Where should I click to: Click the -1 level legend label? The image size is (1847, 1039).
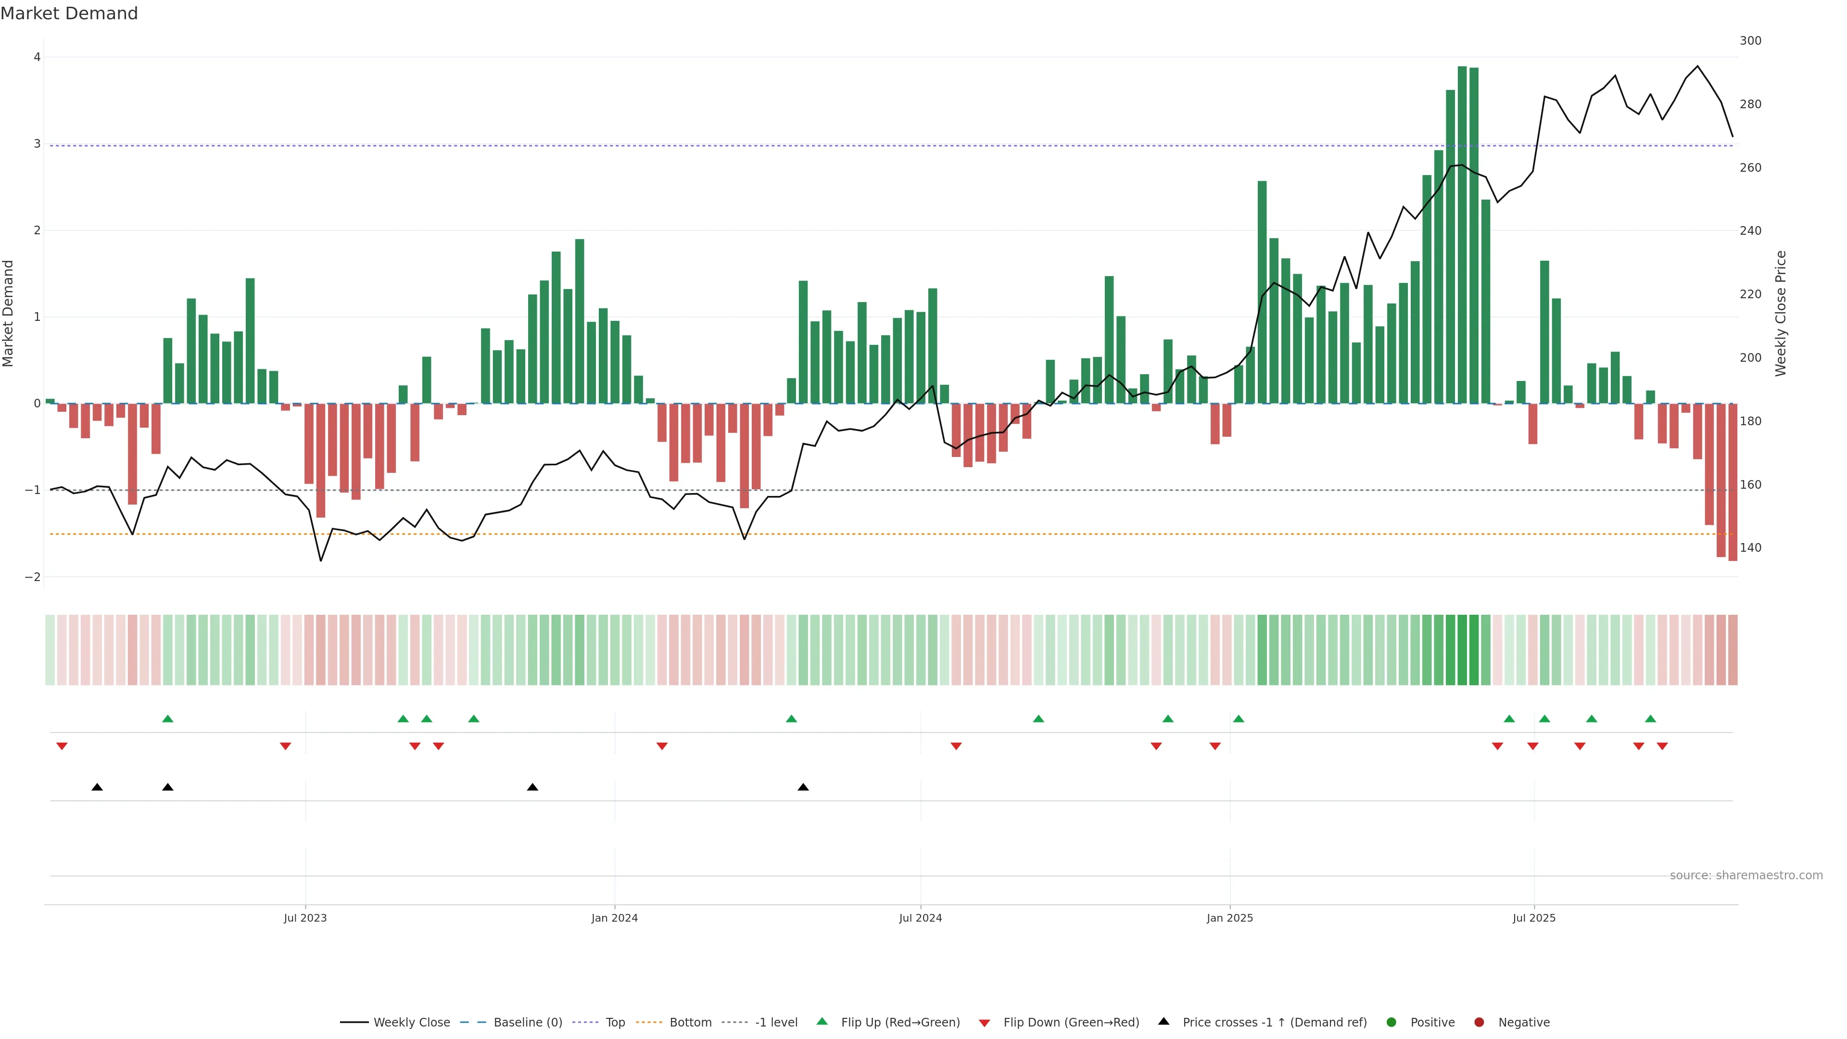(776, 1022)
